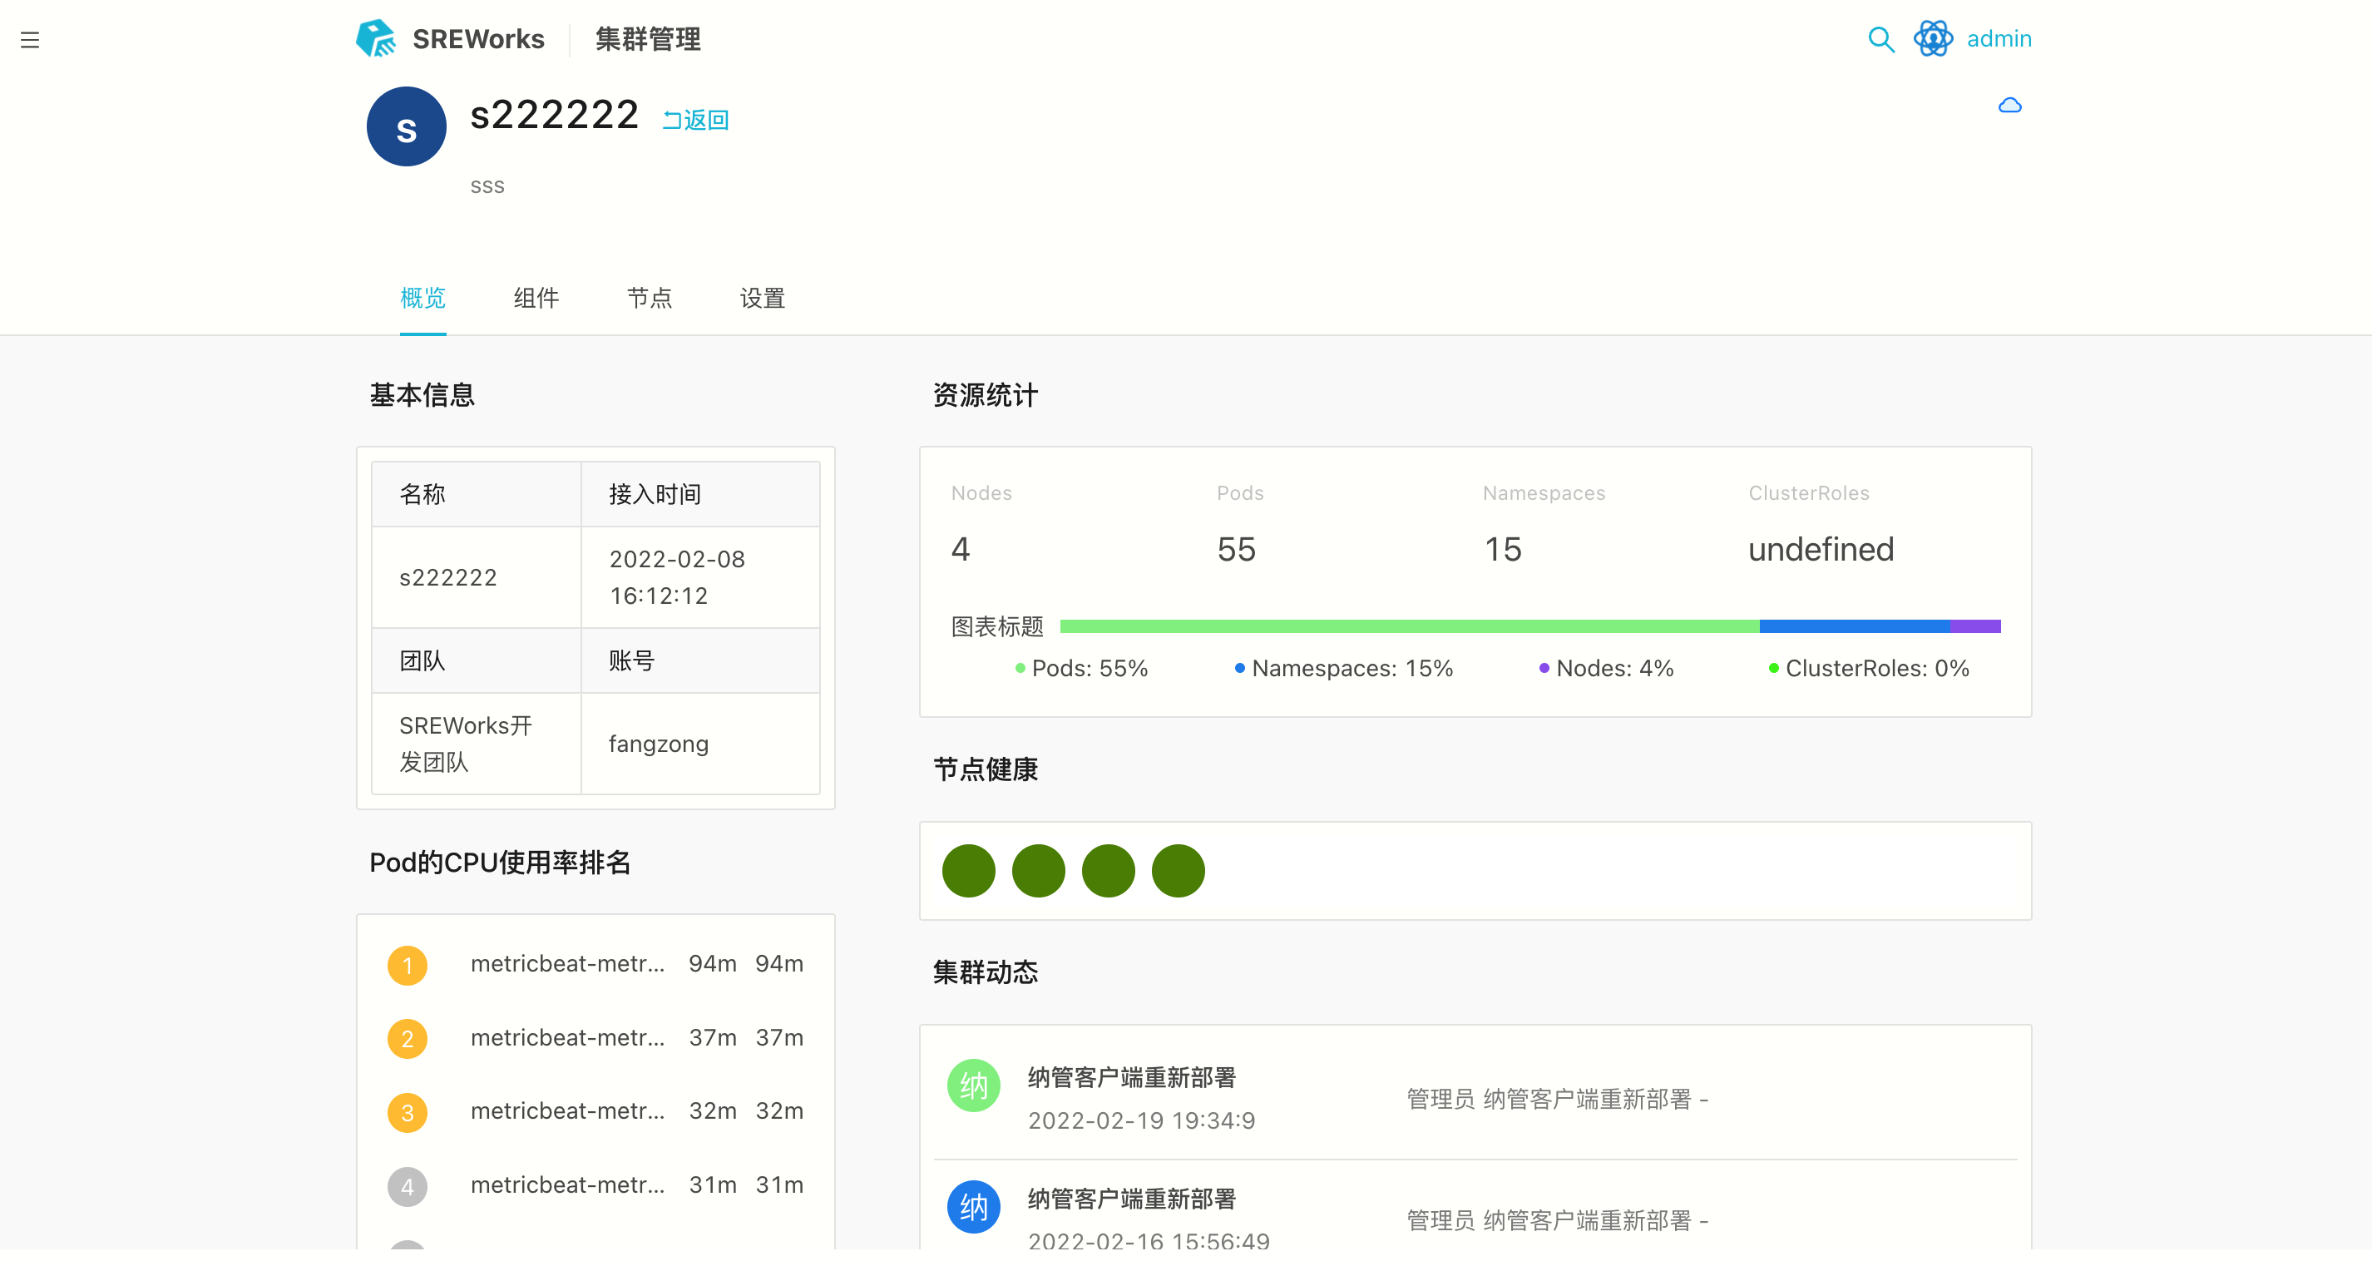Click the fourth node health circle
The width and height of the screenshot is (2372, 1261).
1178,870
